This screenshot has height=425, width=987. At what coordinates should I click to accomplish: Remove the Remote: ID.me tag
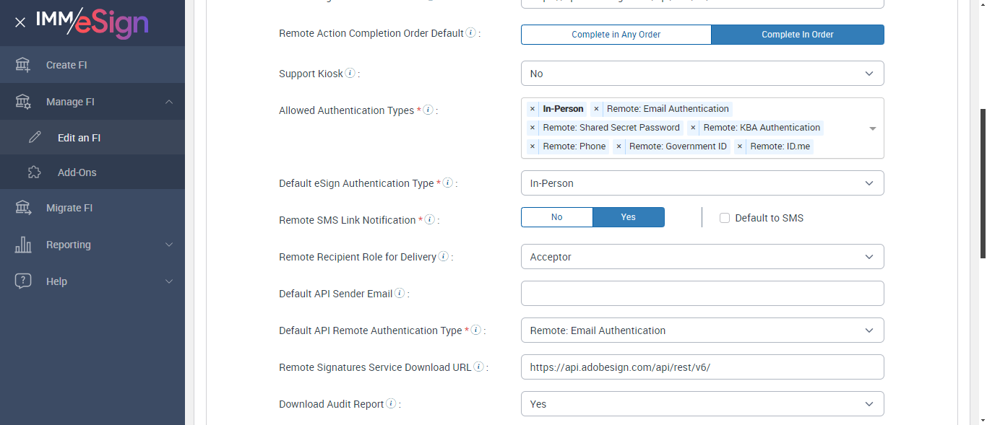[740, 146]
